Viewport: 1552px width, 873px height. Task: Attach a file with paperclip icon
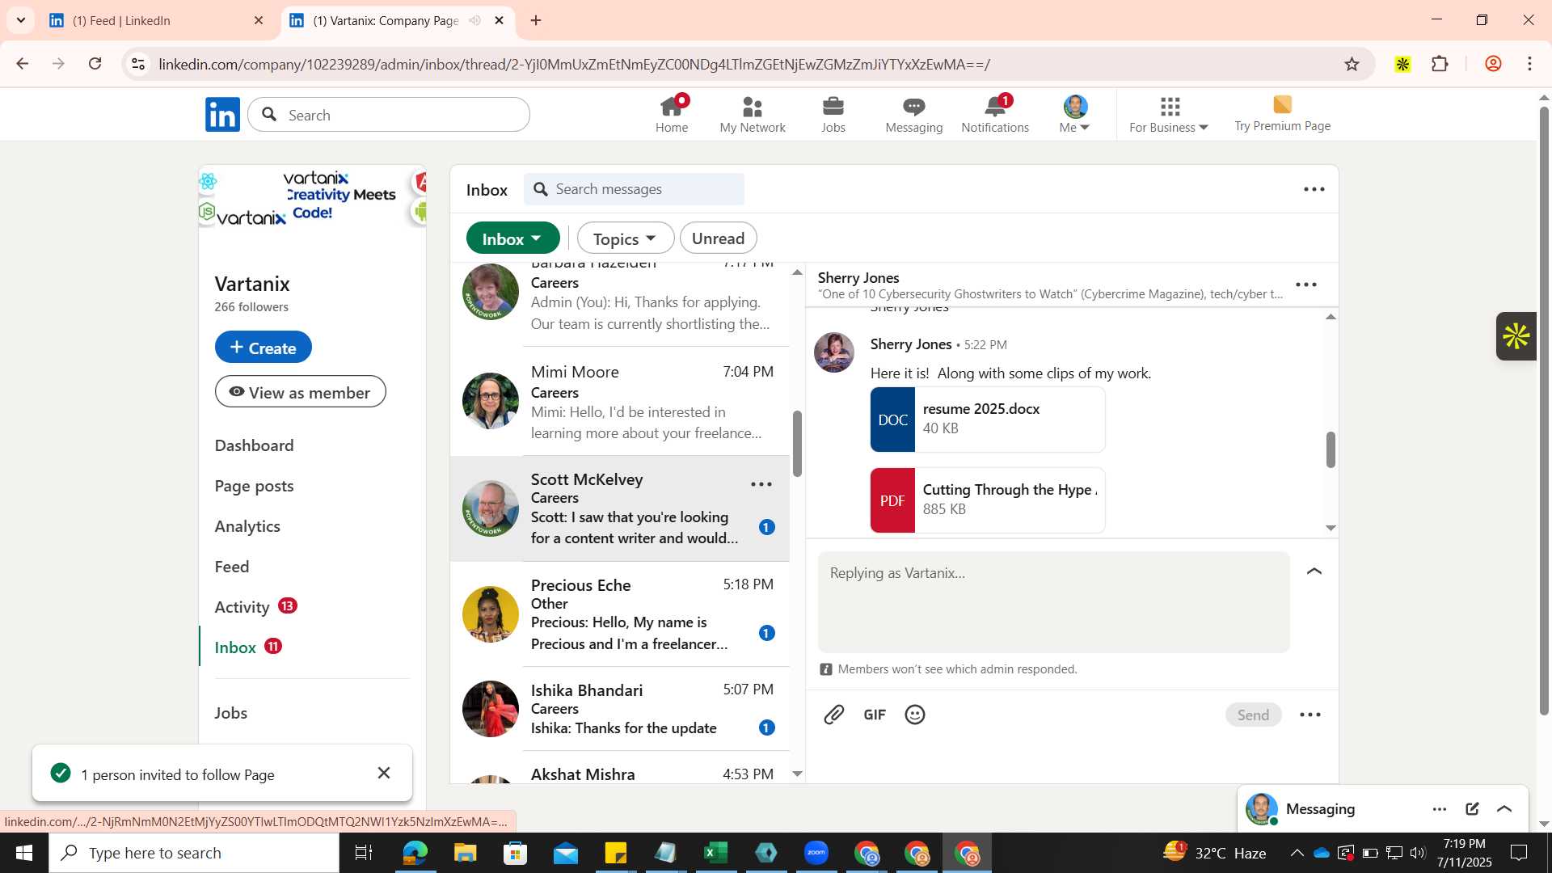tap(834, 715)
